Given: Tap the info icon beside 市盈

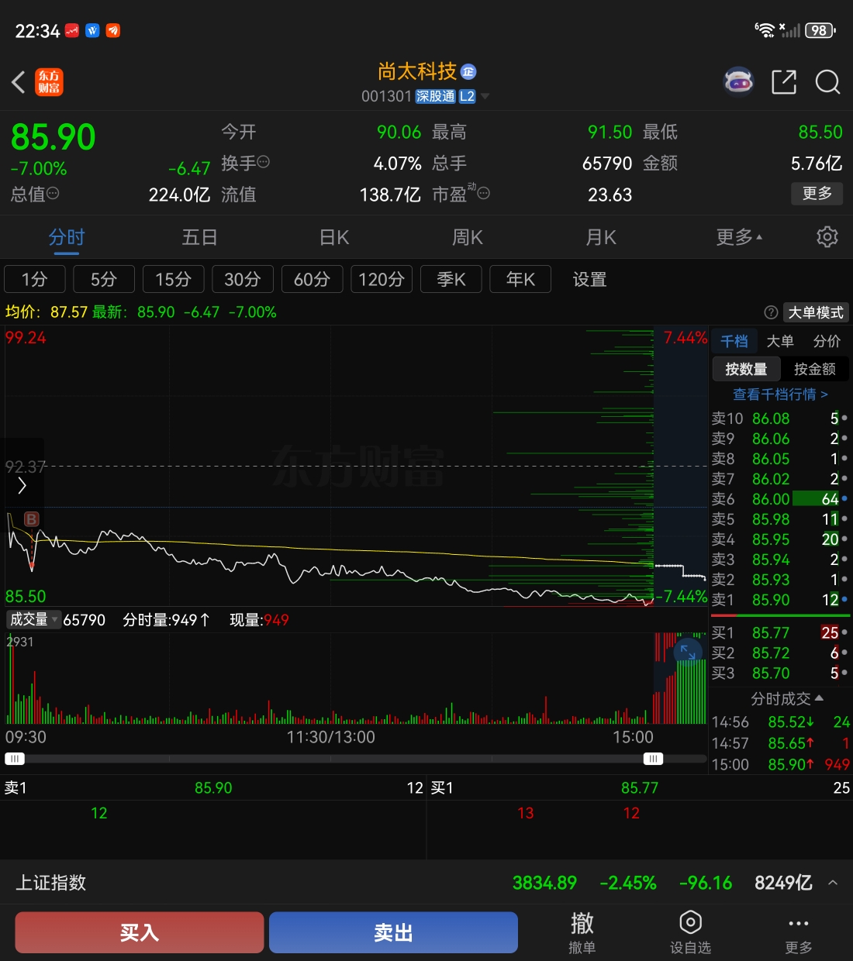Looking at the screenshot, I should pos(484,193).
